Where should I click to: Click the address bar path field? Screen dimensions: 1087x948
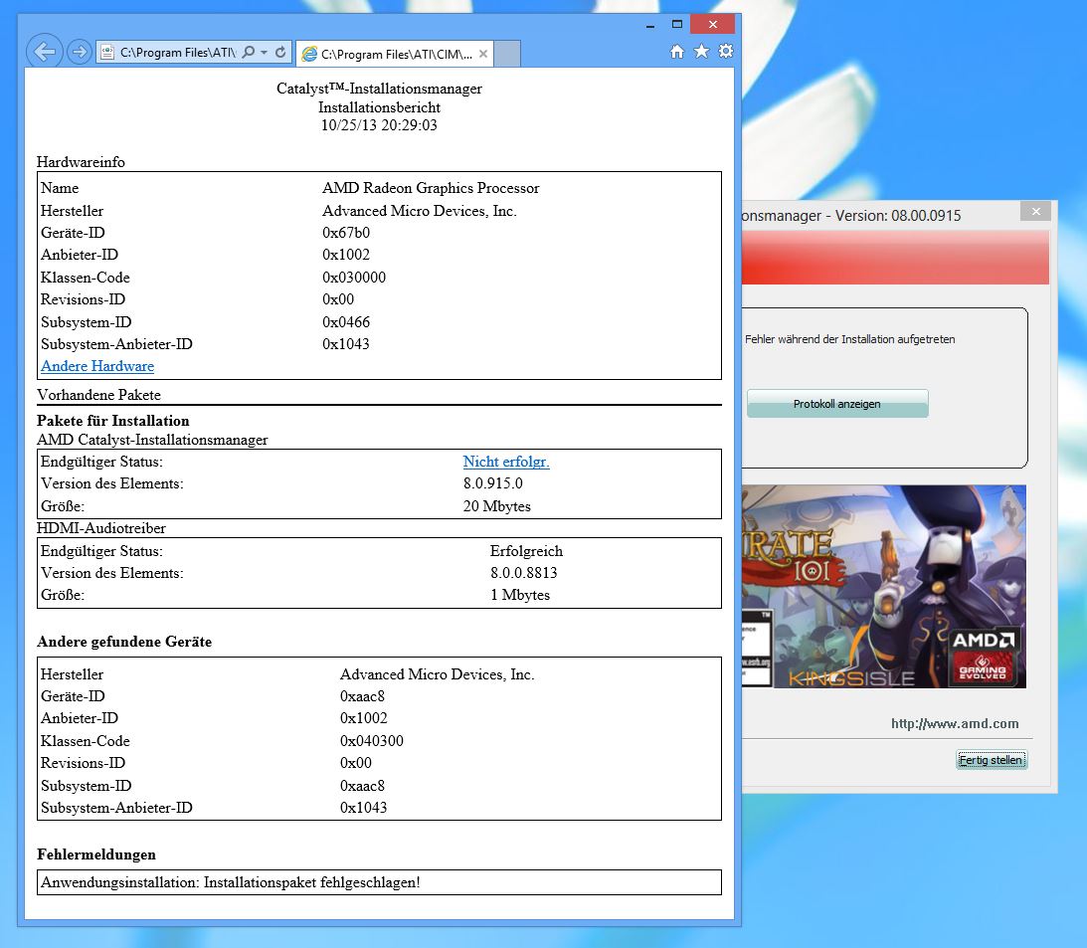click(177, 52)
